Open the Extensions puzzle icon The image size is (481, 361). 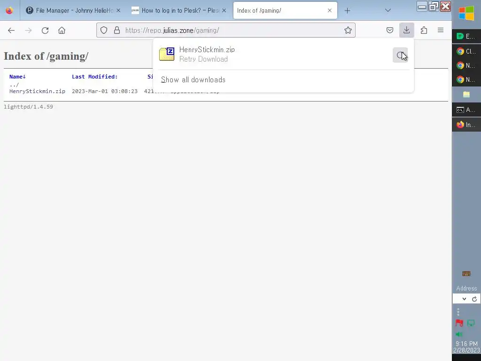[424, 30]
